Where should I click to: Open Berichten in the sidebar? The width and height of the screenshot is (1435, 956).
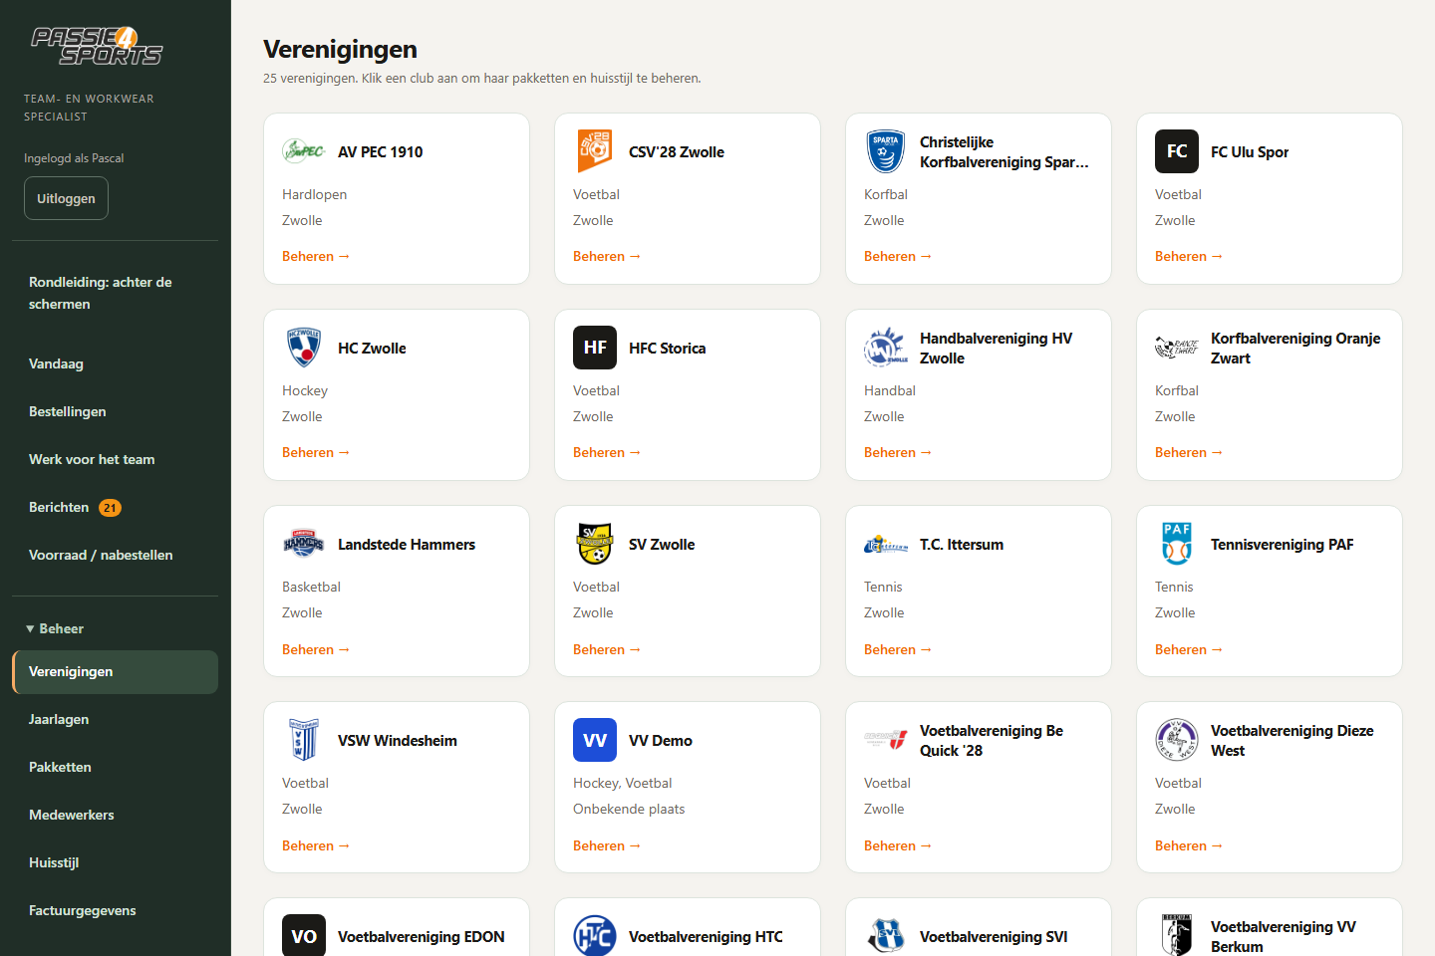pos(115,507)
